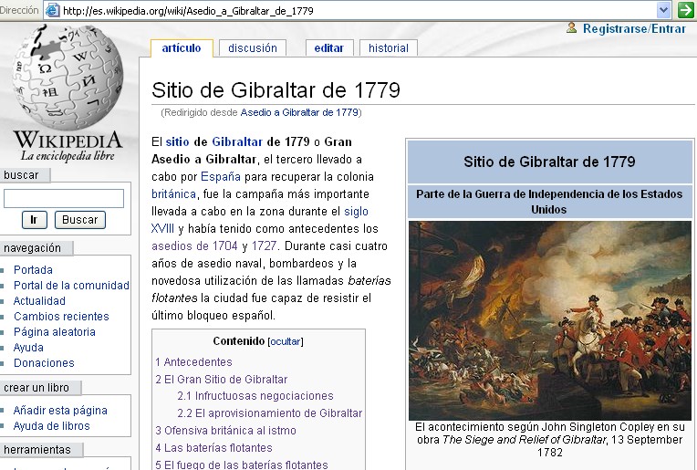
Task: Click the 'herramientas' sidebar heading
Action: point(37,450)
